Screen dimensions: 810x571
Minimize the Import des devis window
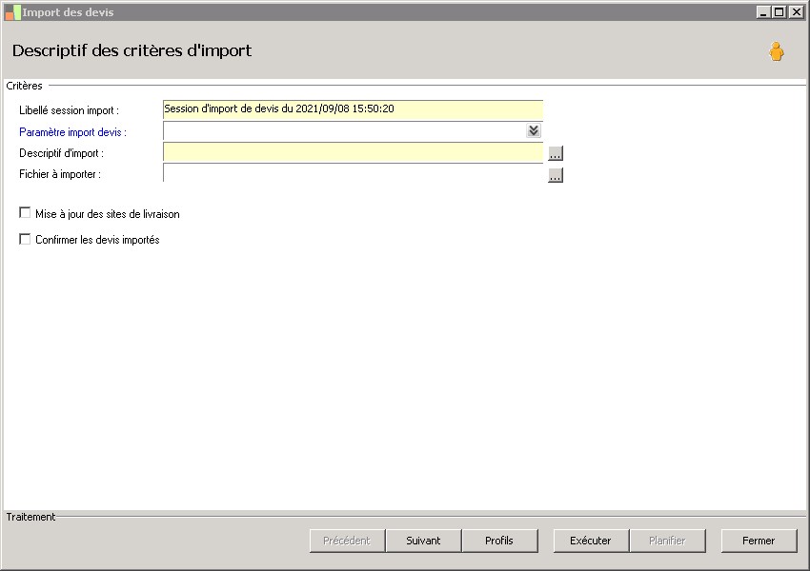[x=763, y=11]
